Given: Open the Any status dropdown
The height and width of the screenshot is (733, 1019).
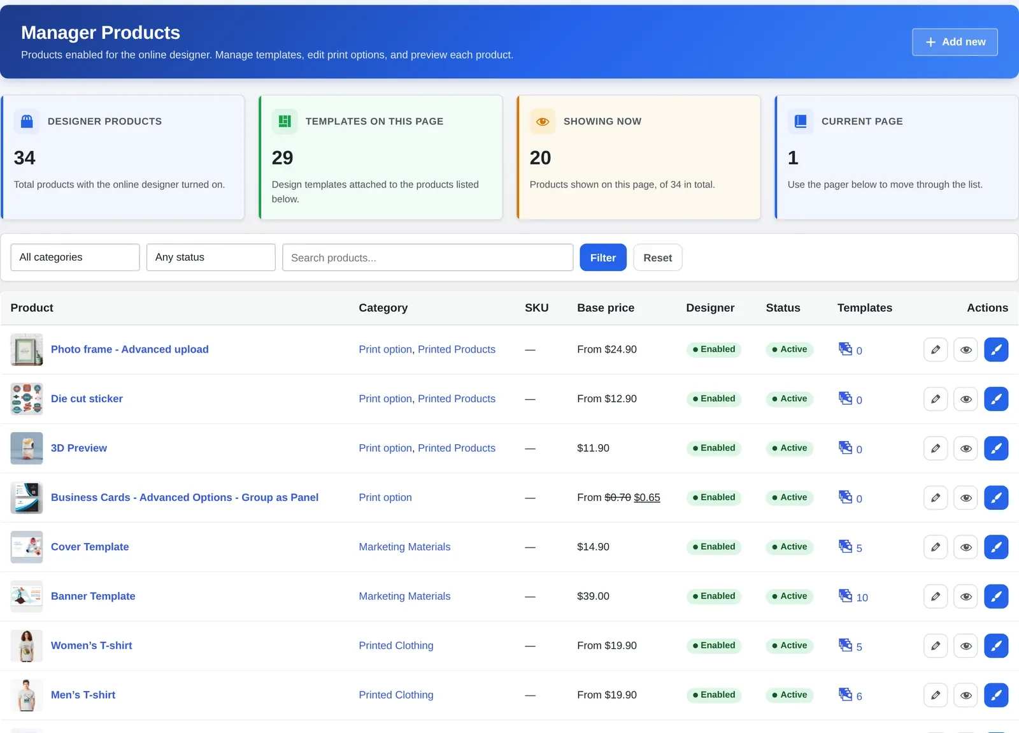Looking at the screenshot, I should point(211,258).
